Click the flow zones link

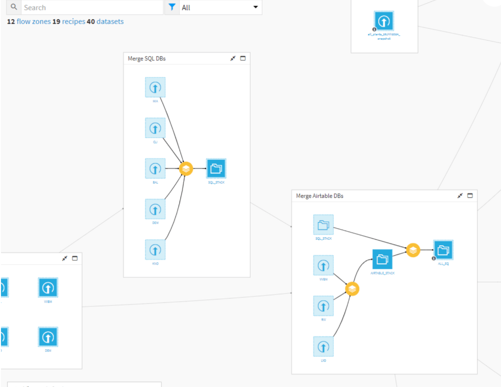[33, 22]
